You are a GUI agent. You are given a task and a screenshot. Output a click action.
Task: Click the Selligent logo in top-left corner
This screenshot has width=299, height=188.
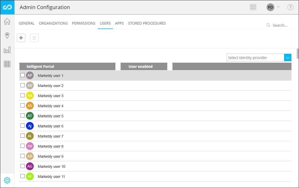[x=7, y=7]
